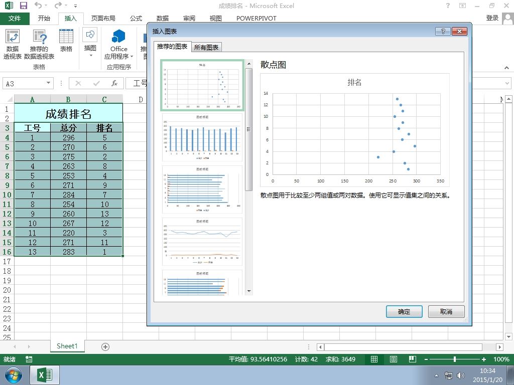Expand the Name Box dropdown for A3
Viewport: 514px width, 385px height.
(48, 83)
